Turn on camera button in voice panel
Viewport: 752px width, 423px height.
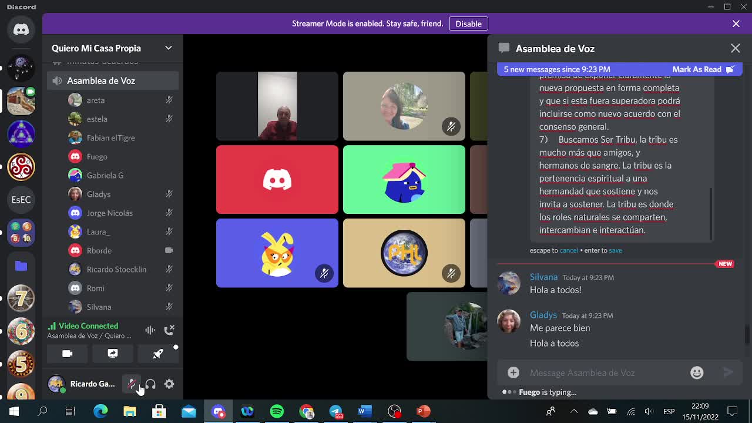click(68, 354)
